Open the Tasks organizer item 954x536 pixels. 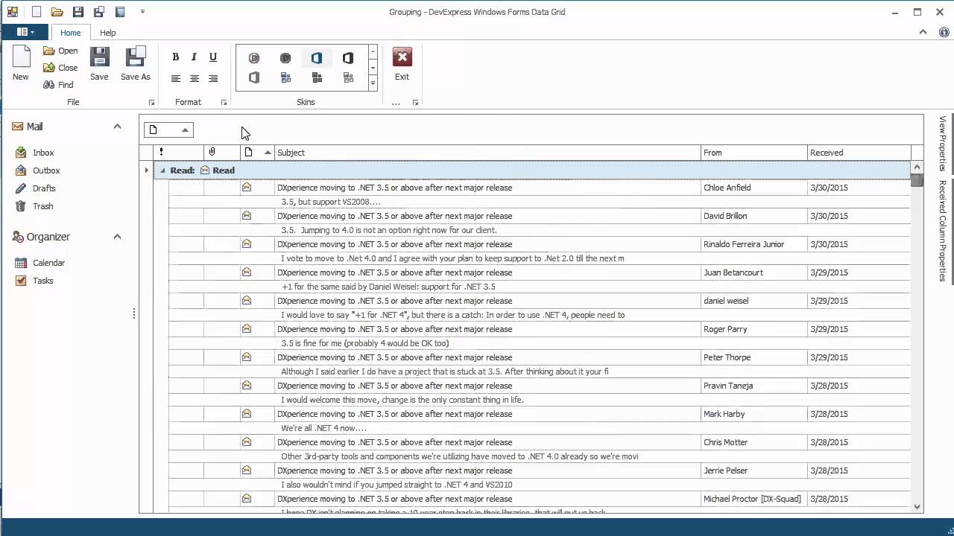(42, 281)
